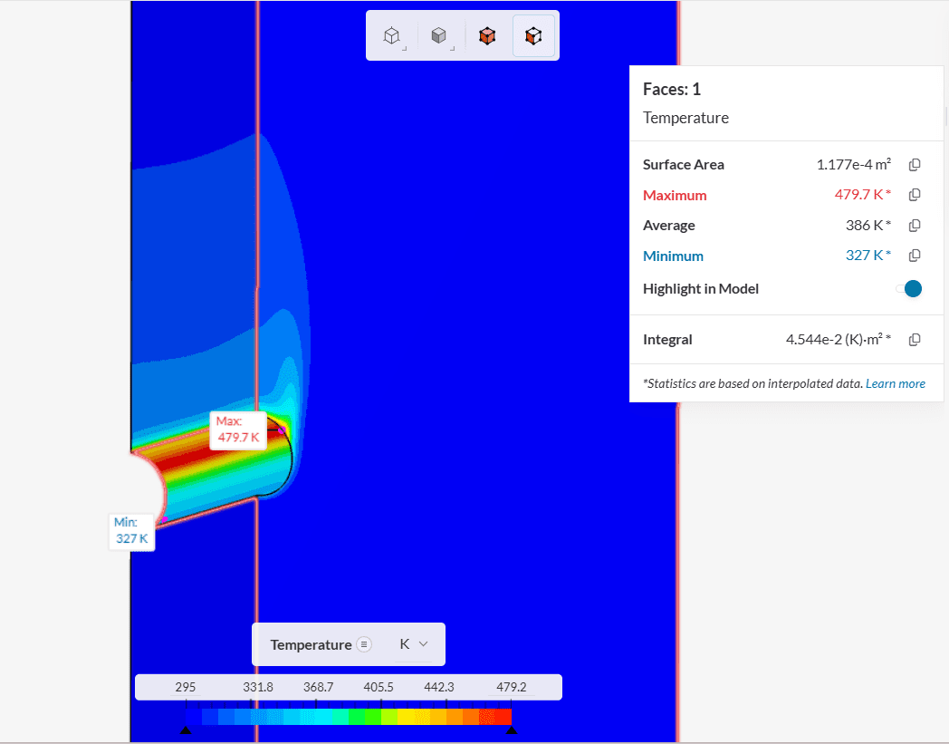Activate the volume selection cube icon
The image size is (949, 744).
coord(487,36)
